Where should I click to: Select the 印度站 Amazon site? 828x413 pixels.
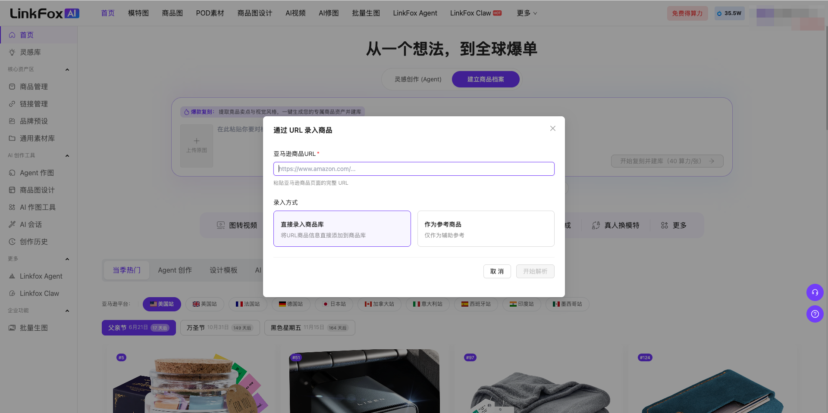point(521,304)
